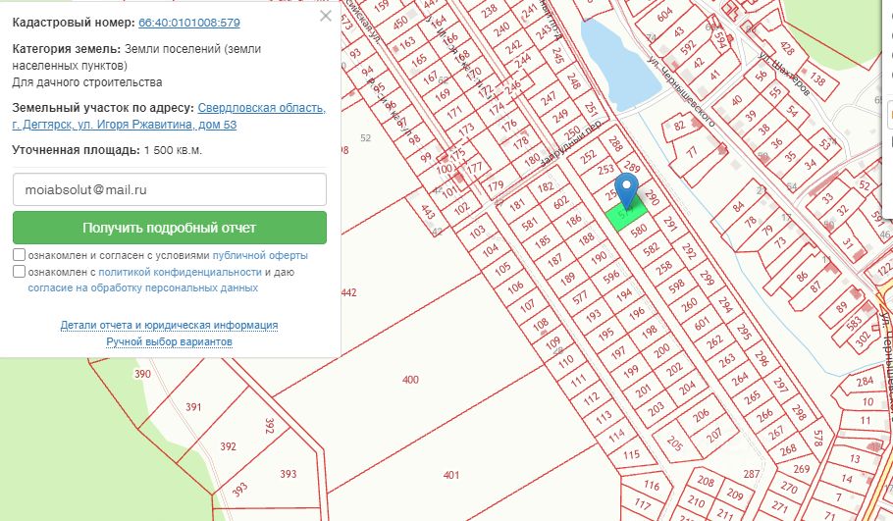Select parcel 400 on the map

pos(410,380)
